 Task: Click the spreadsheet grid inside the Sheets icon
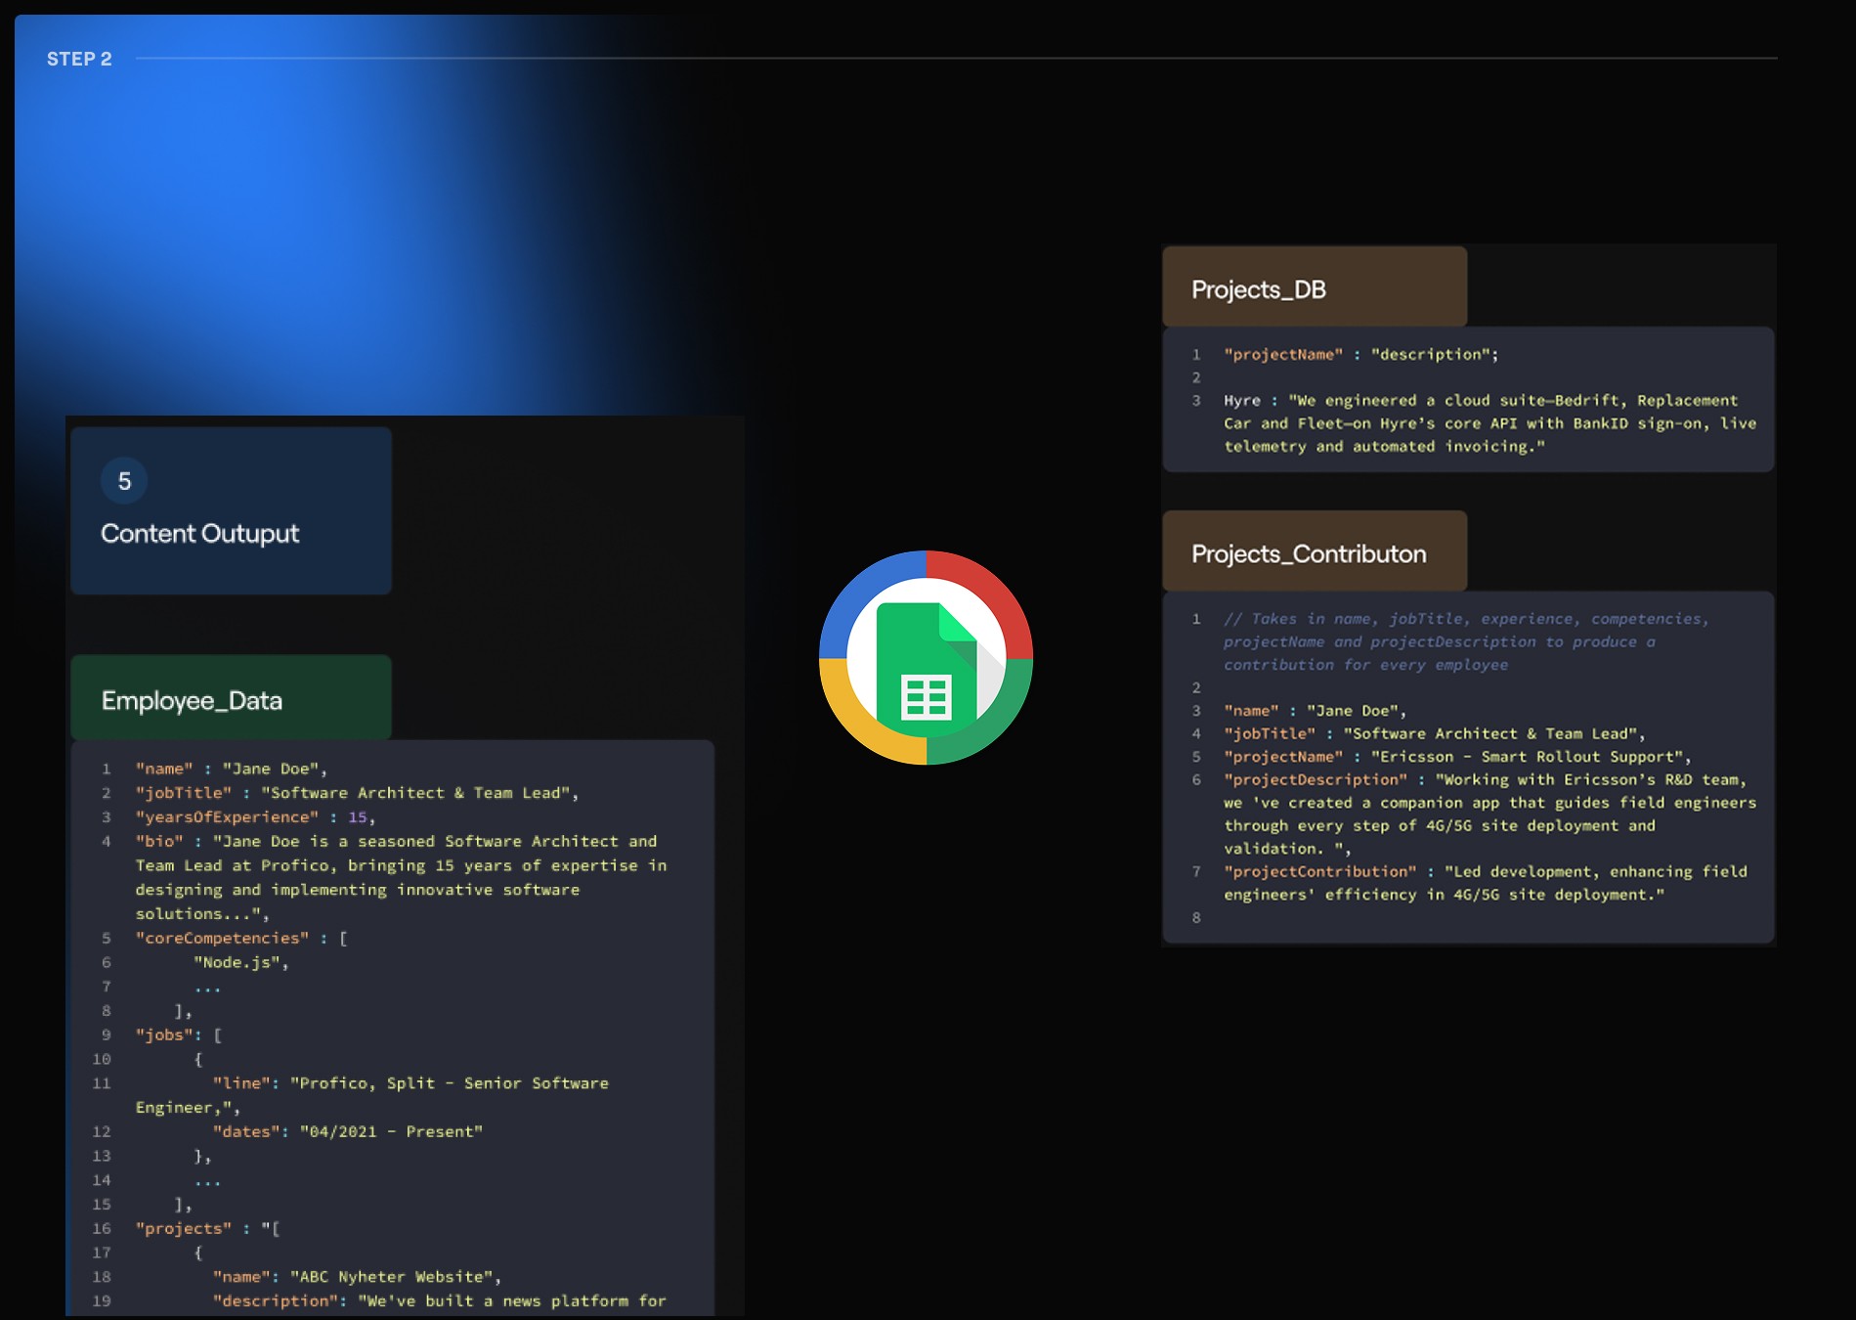click(x=927, y=697)
